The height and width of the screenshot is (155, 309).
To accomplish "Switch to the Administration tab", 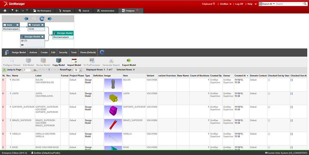I will (x=105, y=11).
